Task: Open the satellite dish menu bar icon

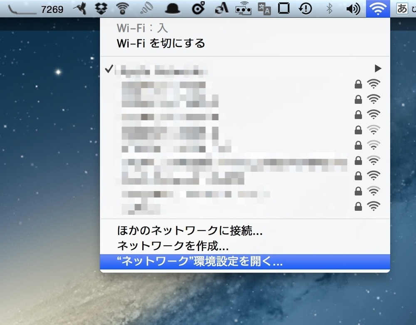Action: point(147,8)
